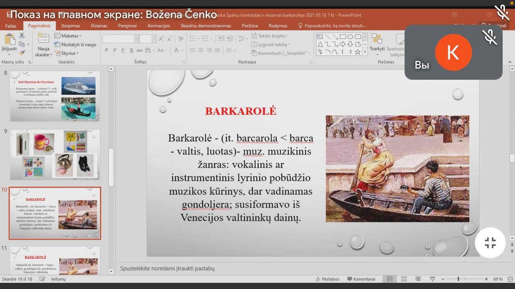Exit fullscreen with the round collapse button

(490, 243)
